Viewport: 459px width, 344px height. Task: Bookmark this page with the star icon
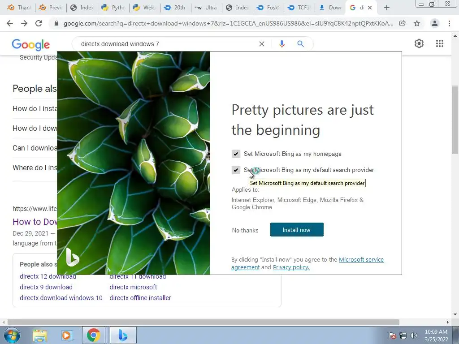[x=417, y=23]
